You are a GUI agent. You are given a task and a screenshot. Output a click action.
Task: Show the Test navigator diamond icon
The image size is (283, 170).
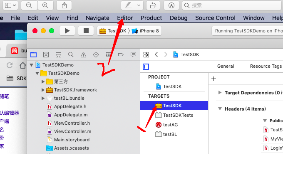tap(96, 54)
